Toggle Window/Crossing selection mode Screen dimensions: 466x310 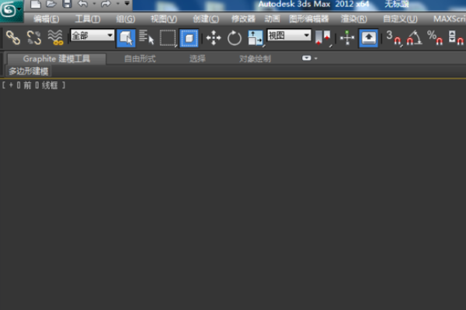coord(189,38)
